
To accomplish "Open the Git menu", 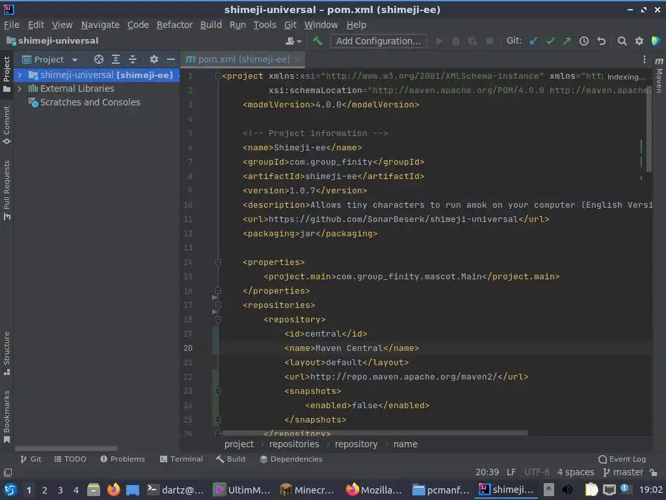I will coord(290,25).
